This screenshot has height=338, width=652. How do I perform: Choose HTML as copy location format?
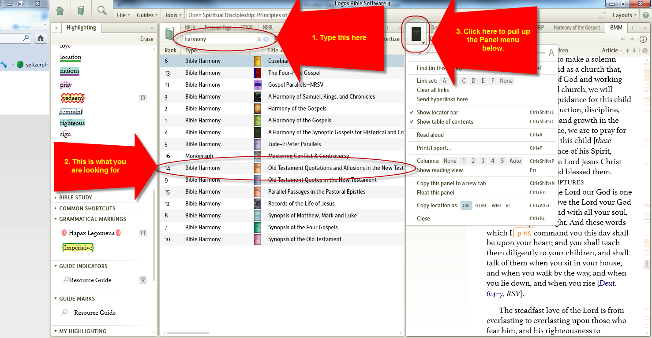pos(481,206)
